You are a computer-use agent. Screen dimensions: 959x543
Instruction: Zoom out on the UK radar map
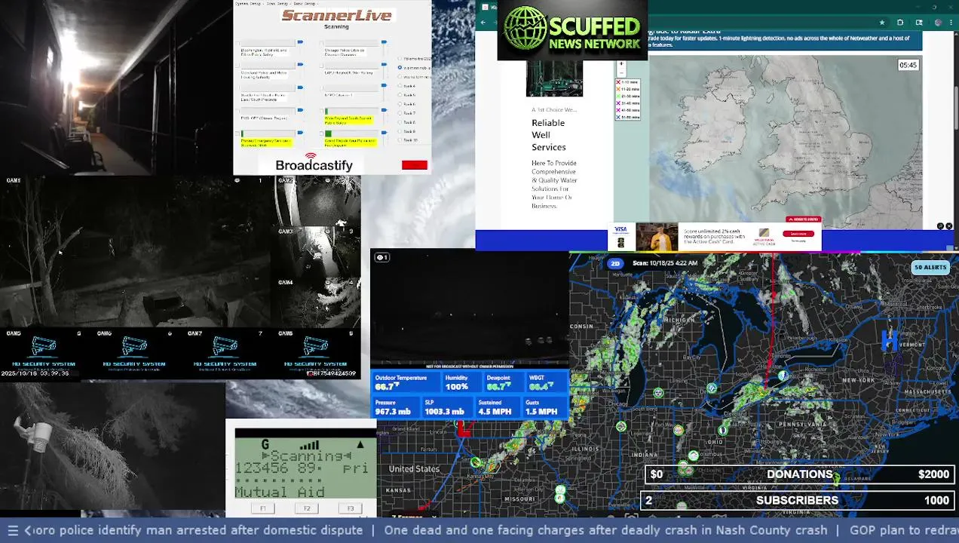pyautogui.click(x=621, y=73)
